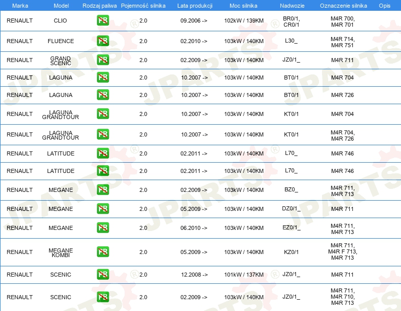Select body code EZ0/1_
The height and width of the screenshot is (311, 401).
click(292, 227)
